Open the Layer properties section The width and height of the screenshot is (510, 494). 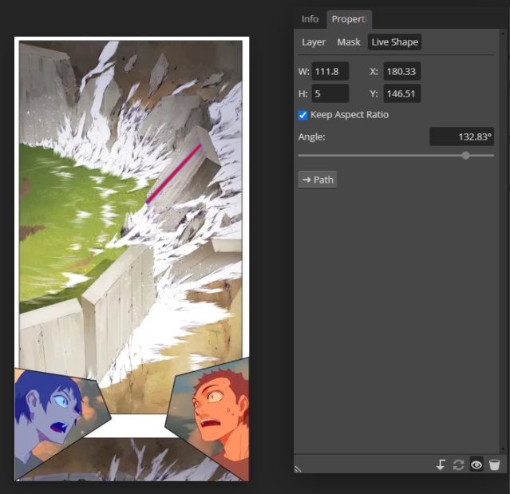click(x=314, y=42)
